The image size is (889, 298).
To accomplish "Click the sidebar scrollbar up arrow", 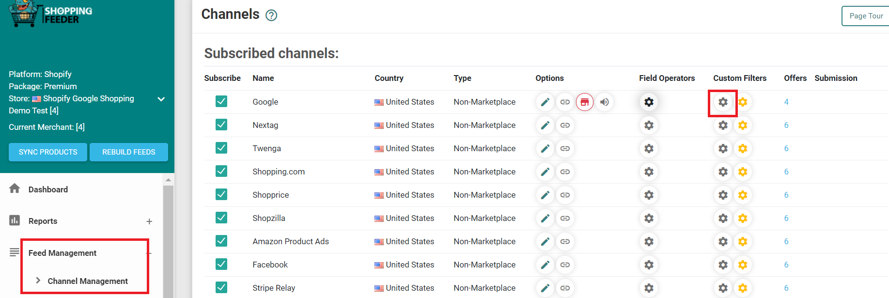I will (x=168, y=180).
